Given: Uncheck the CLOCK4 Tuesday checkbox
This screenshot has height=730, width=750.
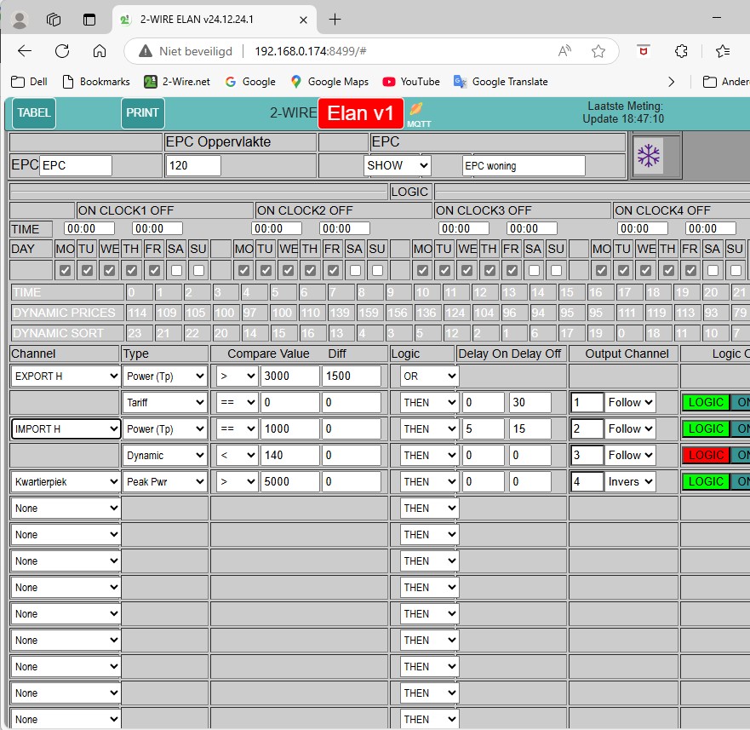Looking at the screenshot, I should 624,271.
